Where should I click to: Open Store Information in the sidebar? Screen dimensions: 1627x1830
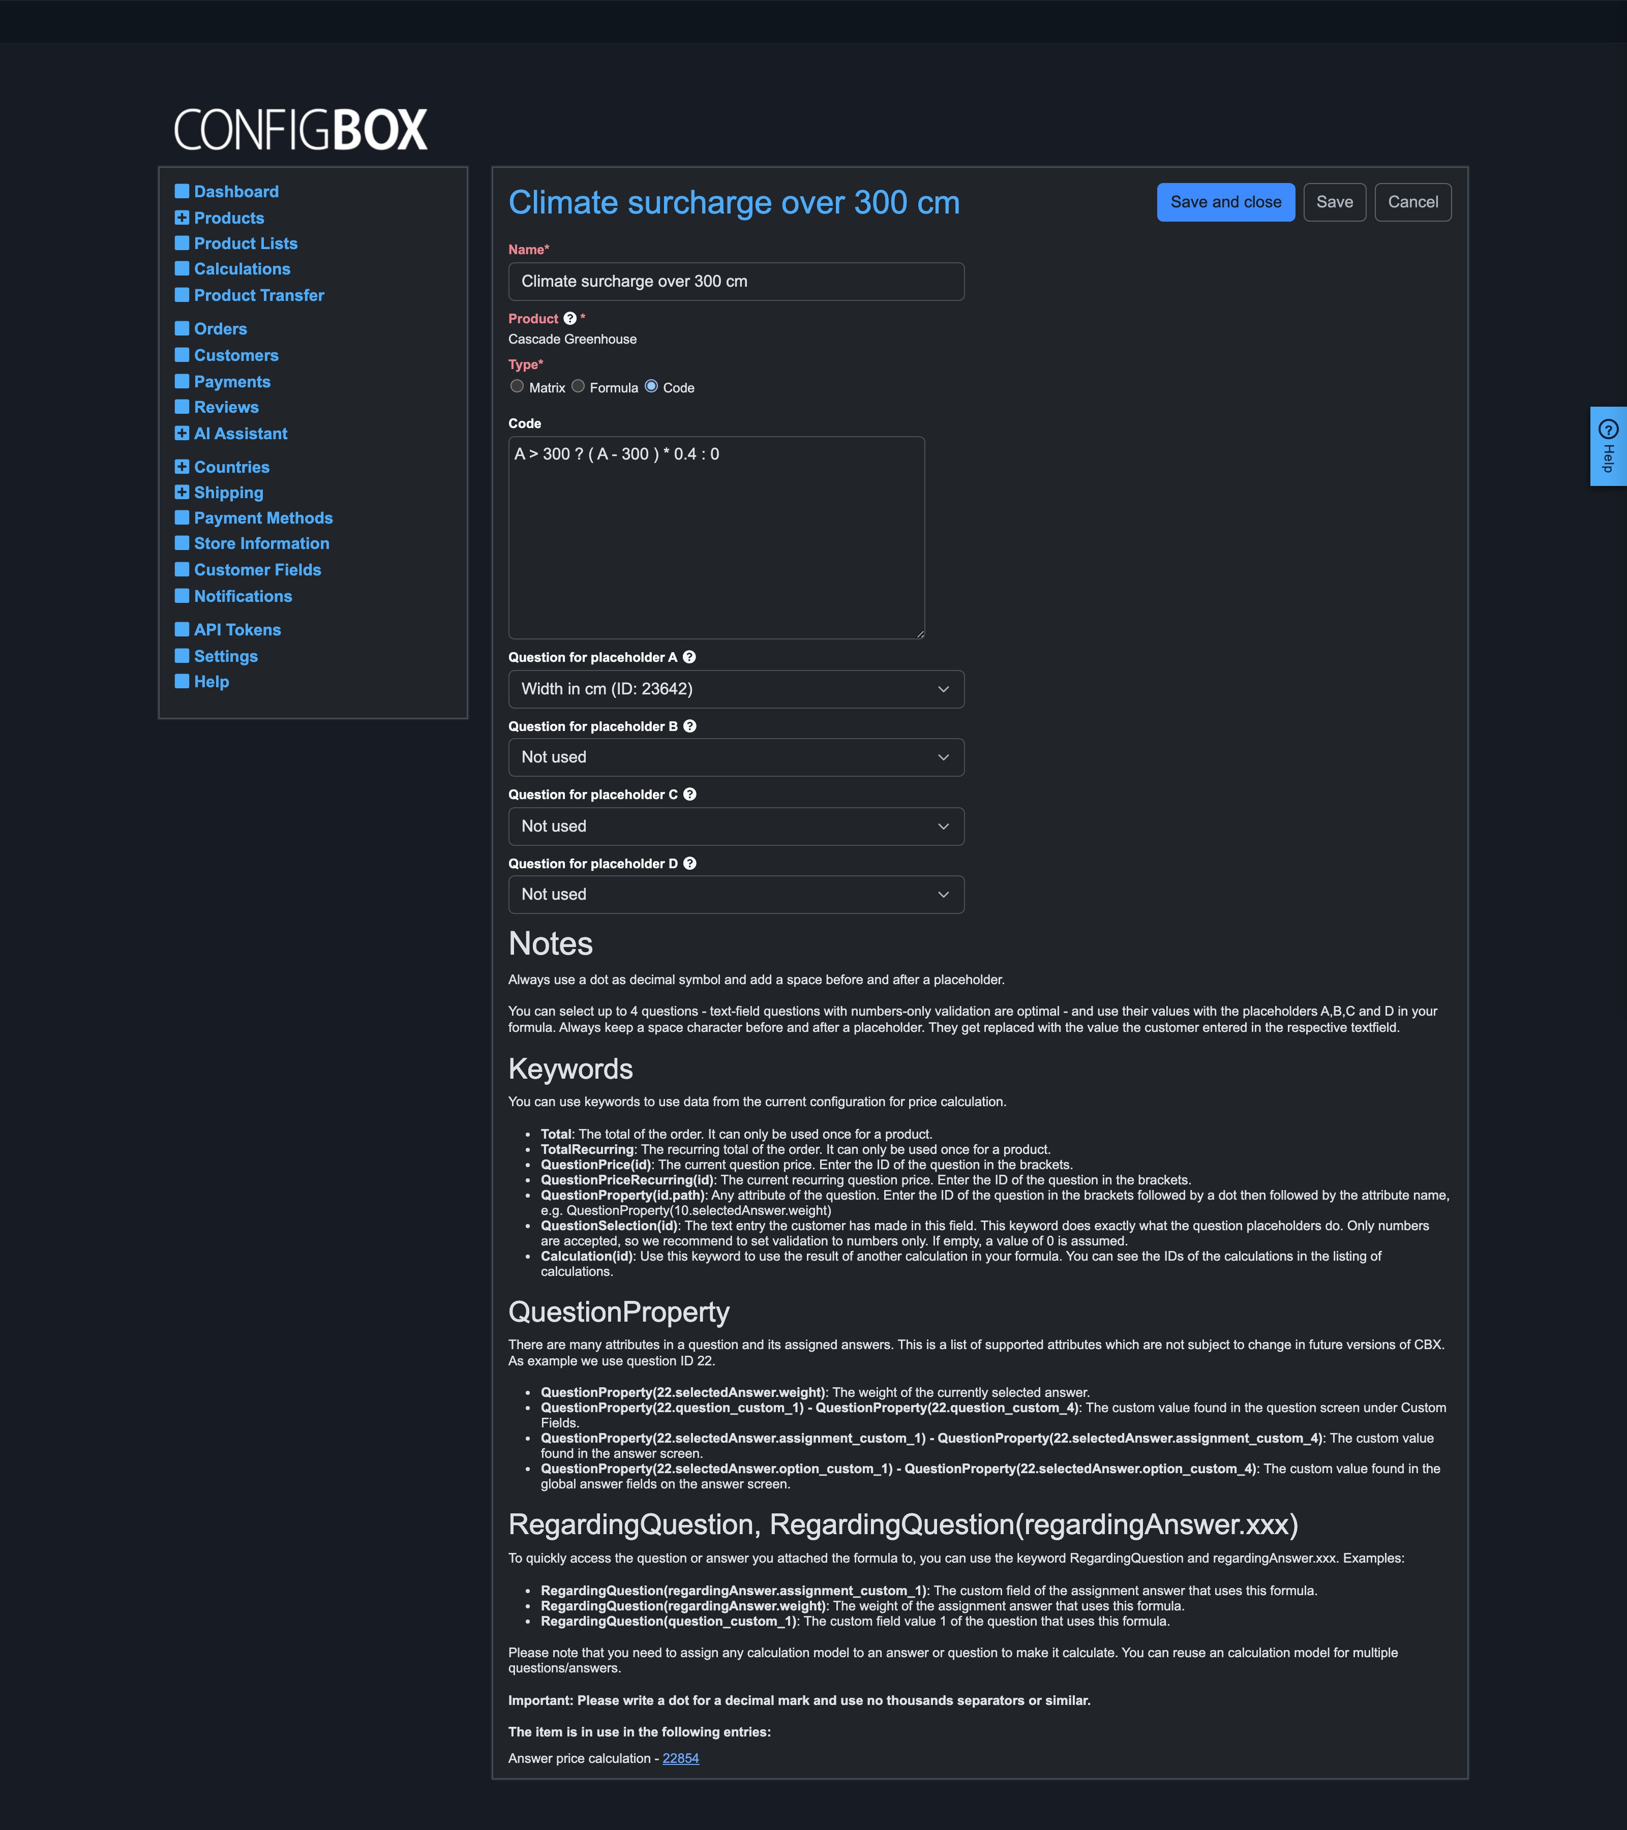[x=261, y=543]
